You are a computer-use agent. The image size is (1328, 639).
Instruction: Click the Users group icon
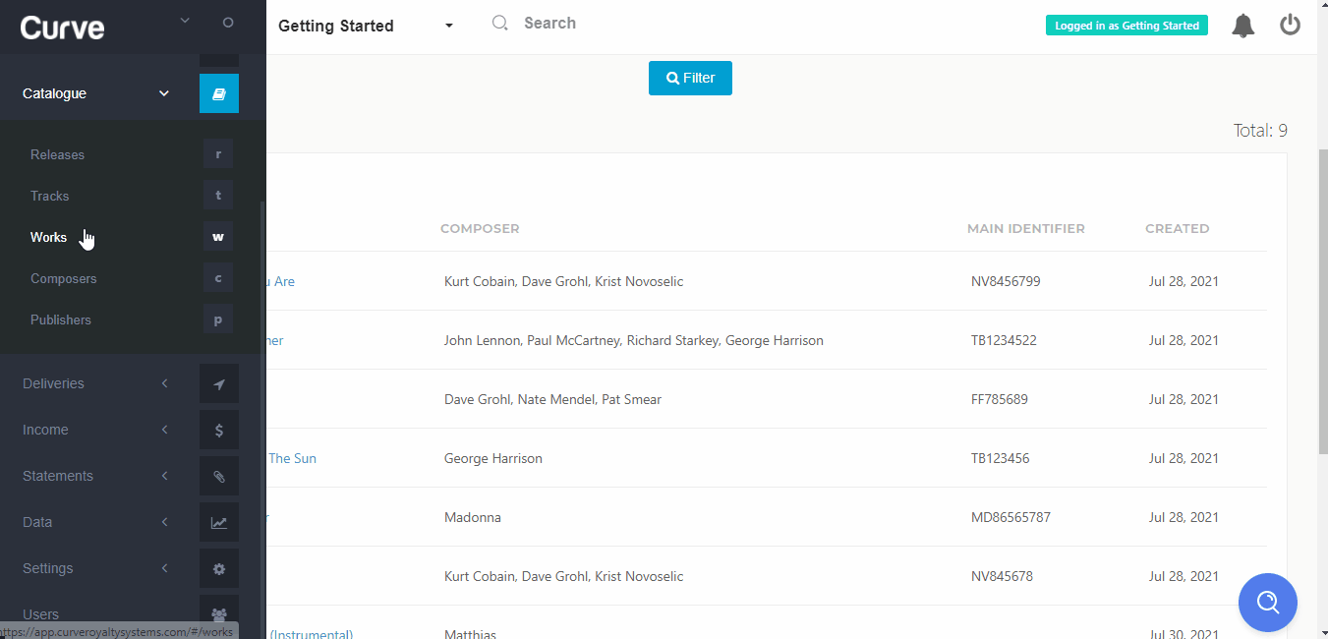pos(219,614)
